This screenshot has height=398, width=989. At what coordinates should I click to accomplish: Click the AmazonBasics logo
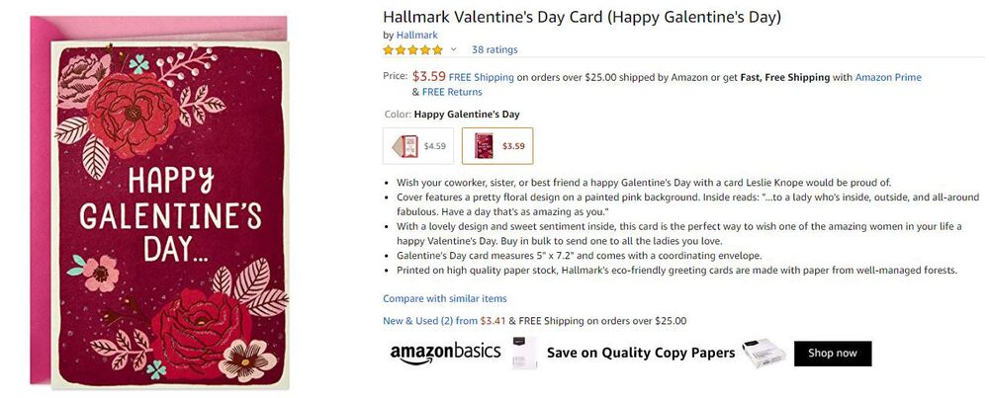[445, 354]
